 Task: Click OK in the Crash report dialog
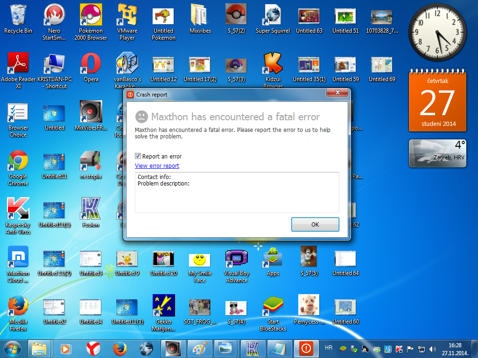pyautogui.click(x=315, y=224)
